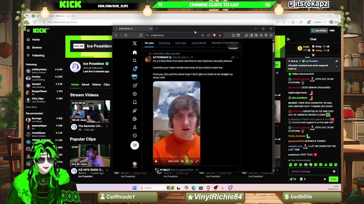Image resolution: width=364 pixels, height=204 pixels.
Task: Expand Show more under Following list
Action: pos(31,107)
